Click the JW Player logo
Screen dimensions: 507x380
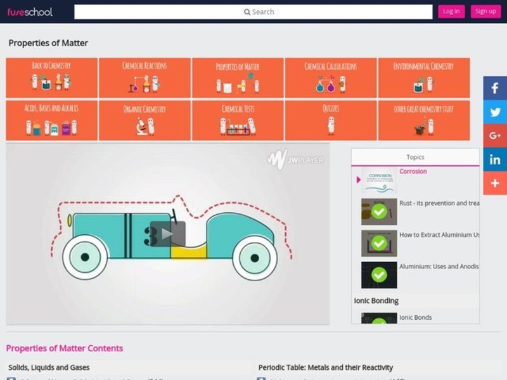(295, 159)
